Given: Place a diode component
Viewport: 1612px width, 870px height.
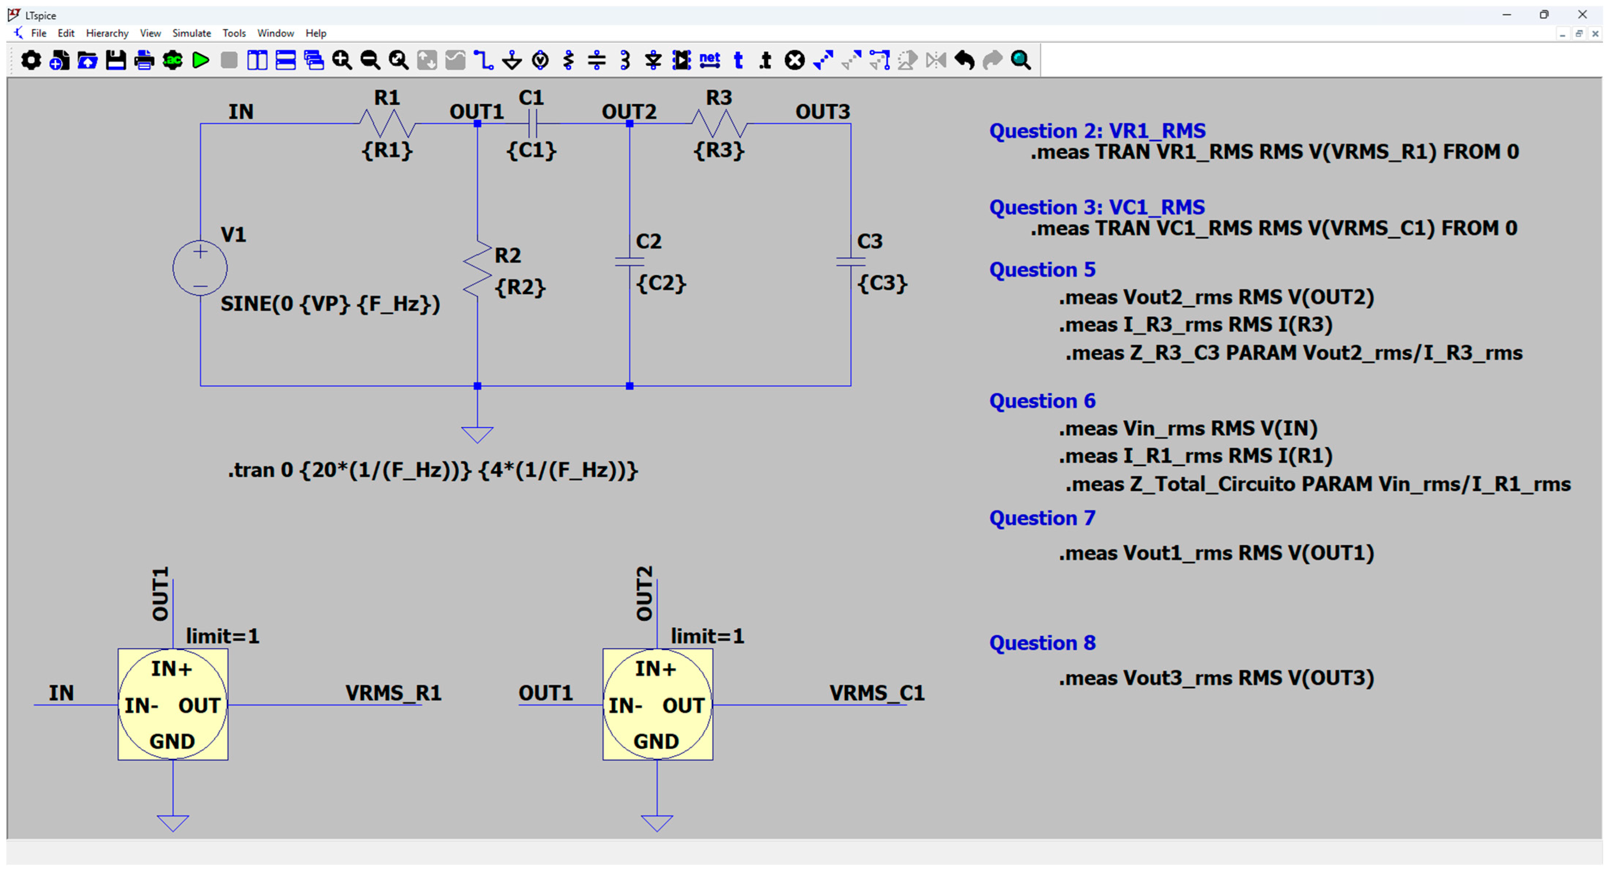Looking at the screenshot, I should coord(653,60).
